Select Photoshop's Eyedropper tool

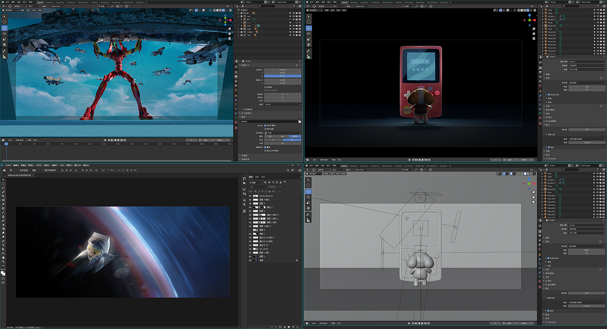(3, 204)
